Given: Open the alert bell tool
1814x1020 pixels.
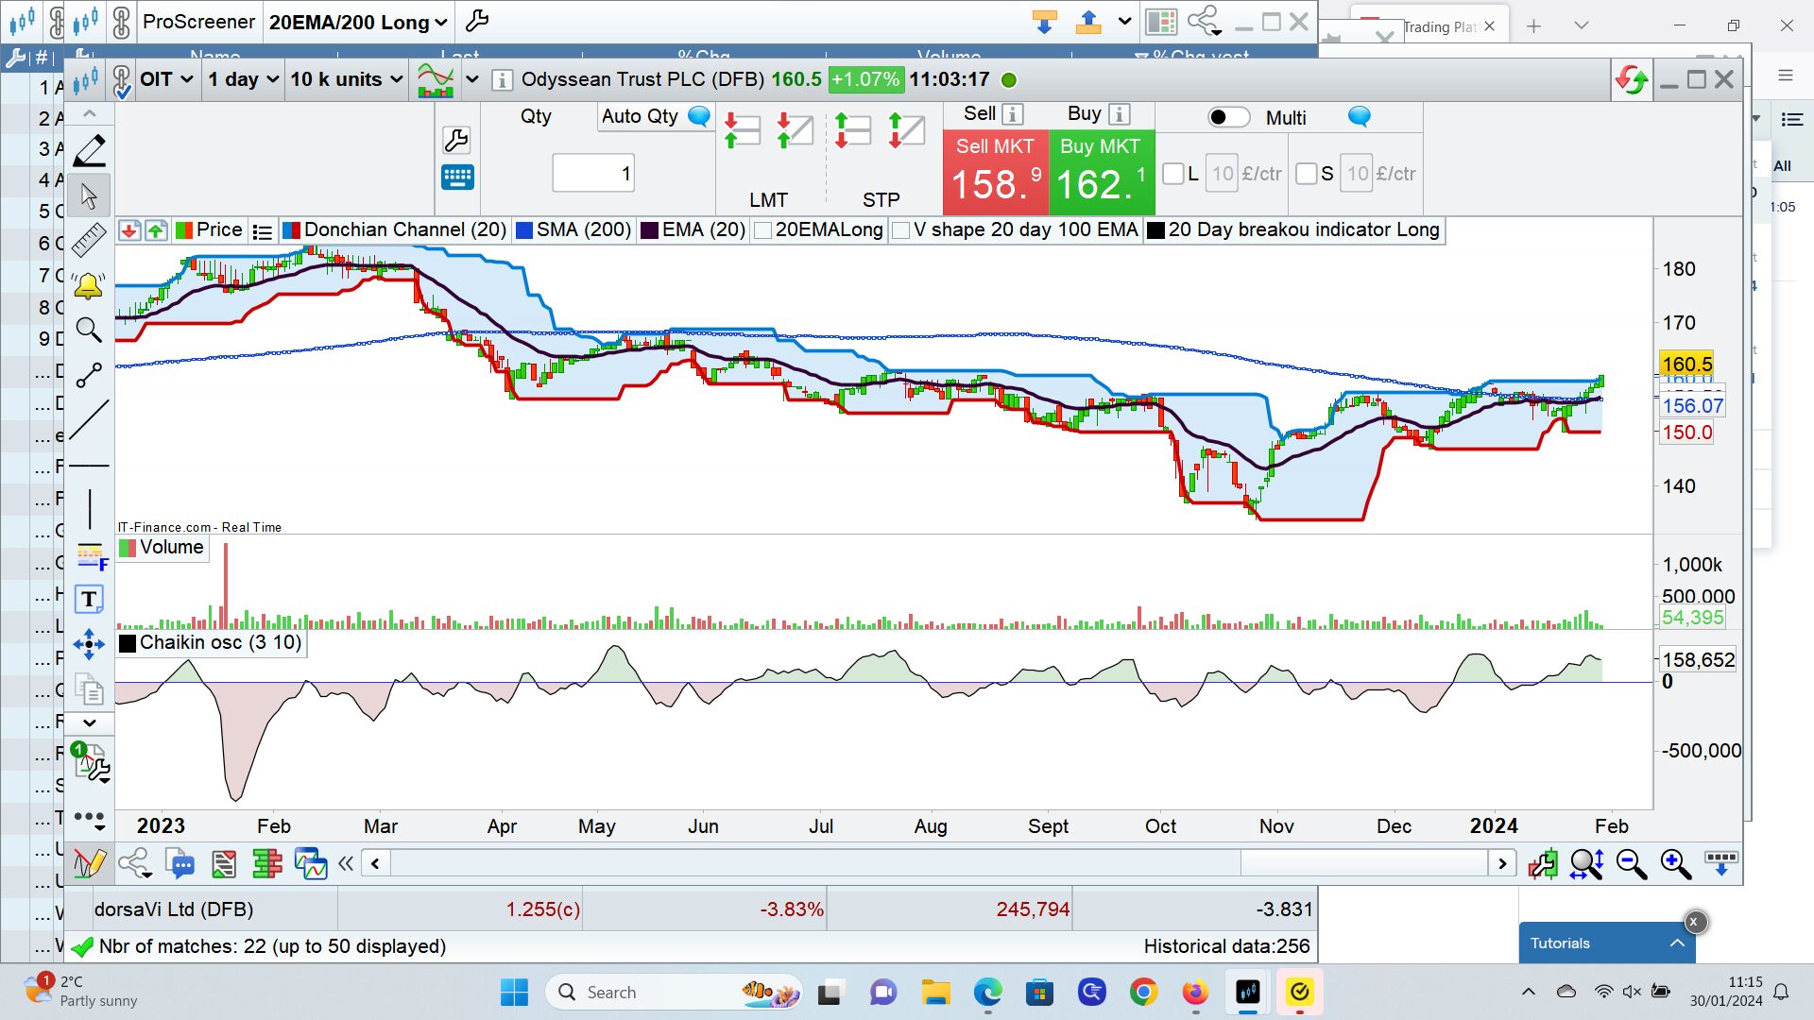Looking at the screenshot, I should pos(89,285).
